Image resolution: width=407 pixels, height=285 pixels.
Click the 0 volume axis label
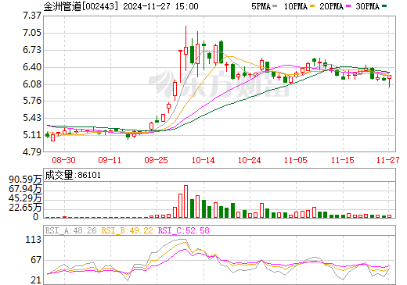[36, 217]
